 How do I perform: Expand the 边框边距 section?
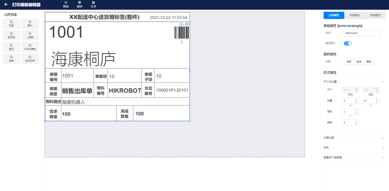pyautogui.click(x=354, y=138)
